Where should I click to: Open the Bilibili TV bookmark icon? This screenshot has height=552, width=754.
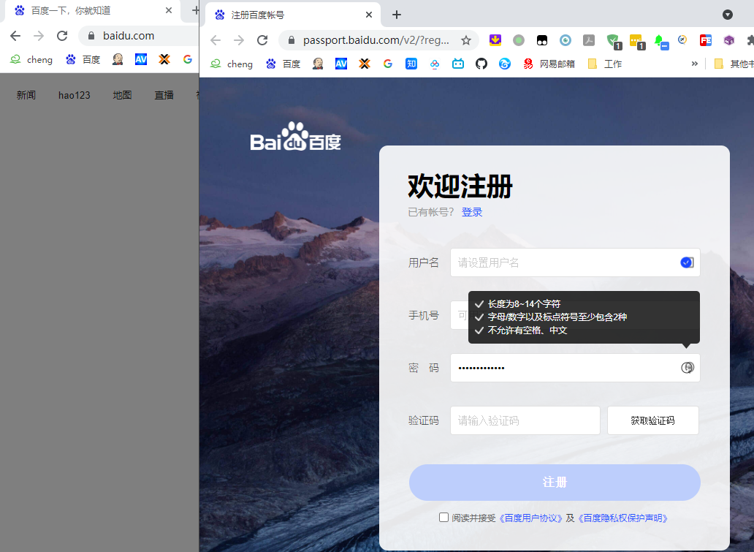tap(458, 64)
